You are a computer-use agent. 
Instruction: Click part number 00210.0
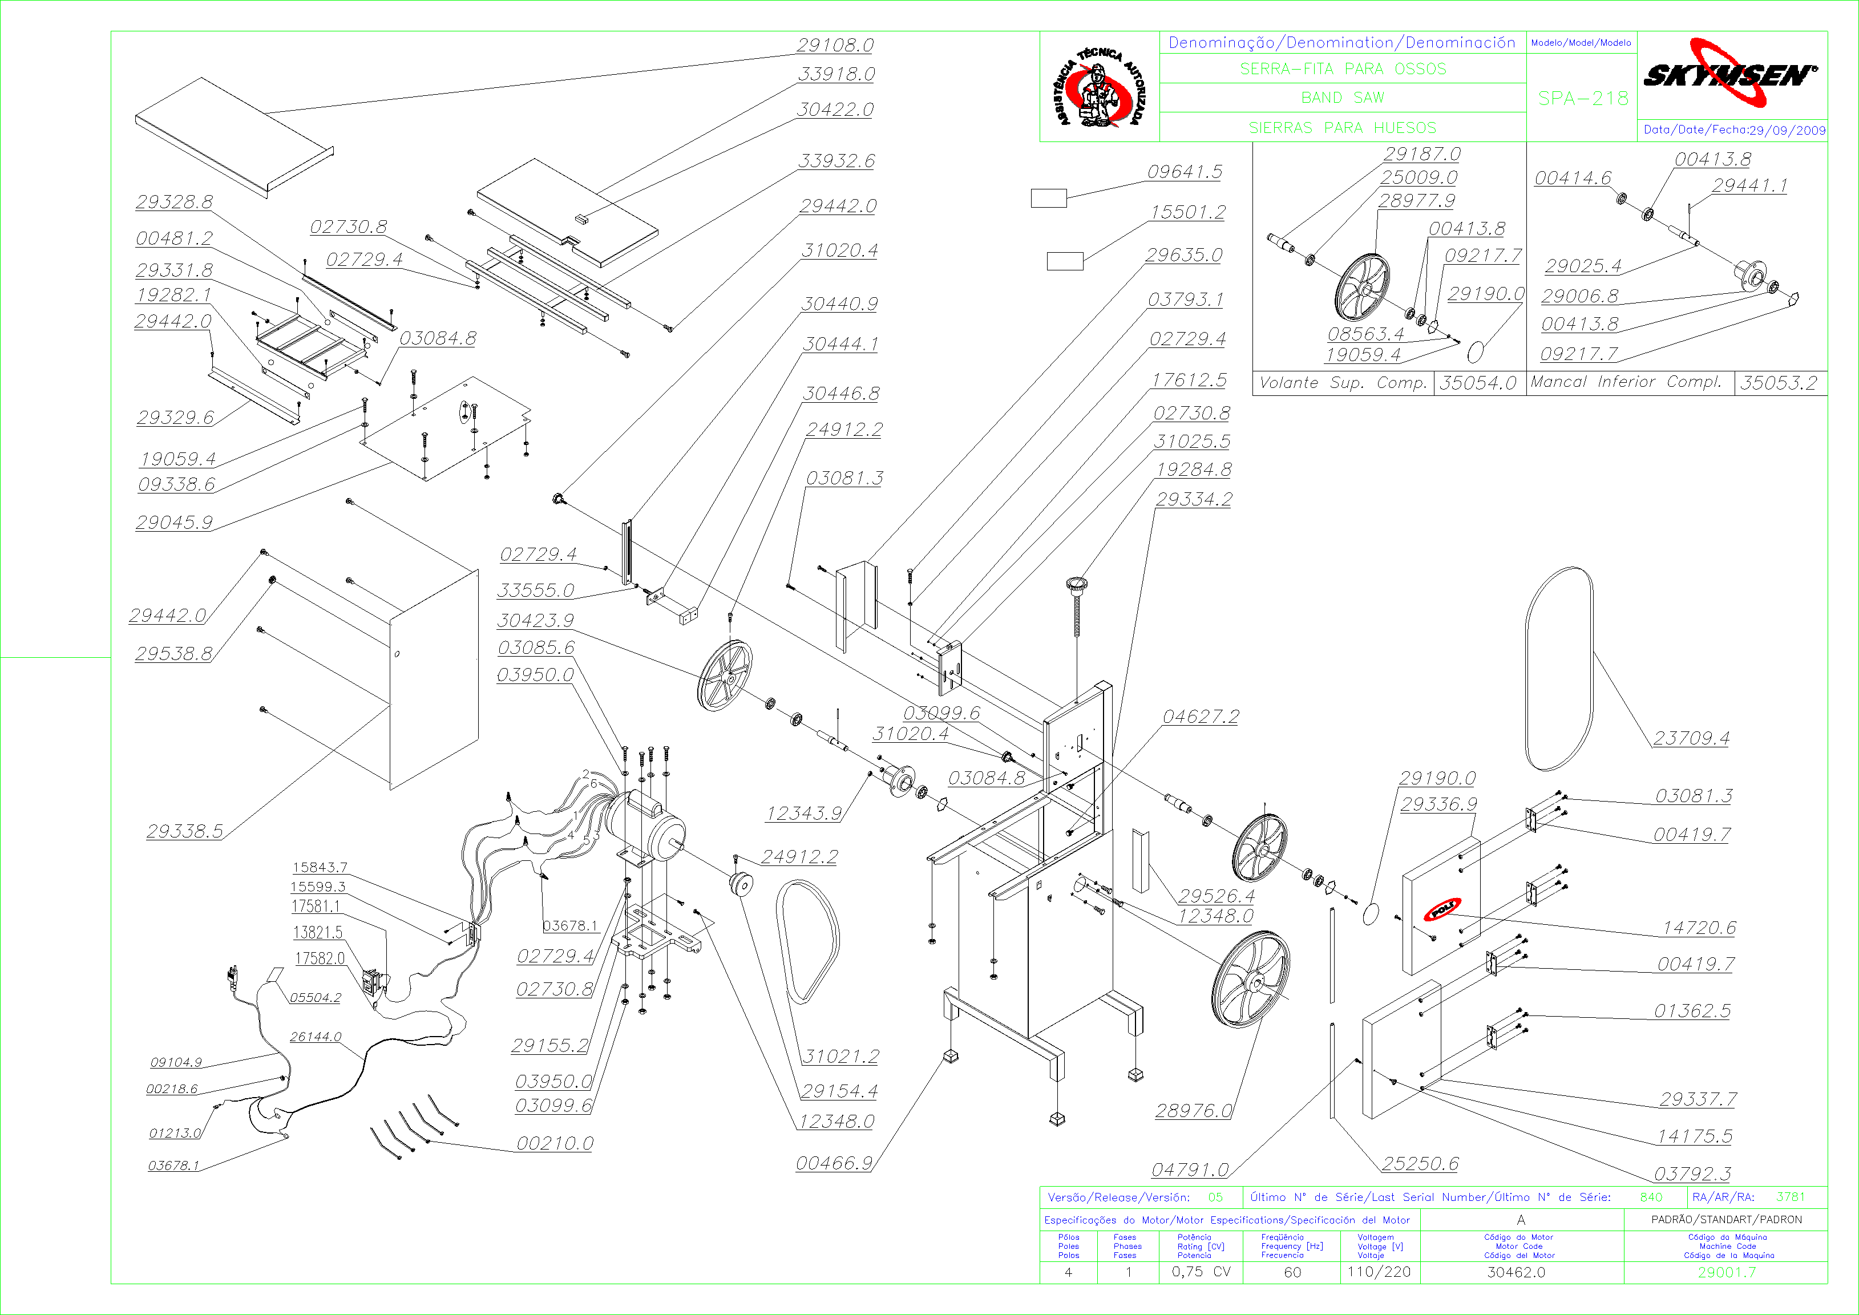[555, 1143]
